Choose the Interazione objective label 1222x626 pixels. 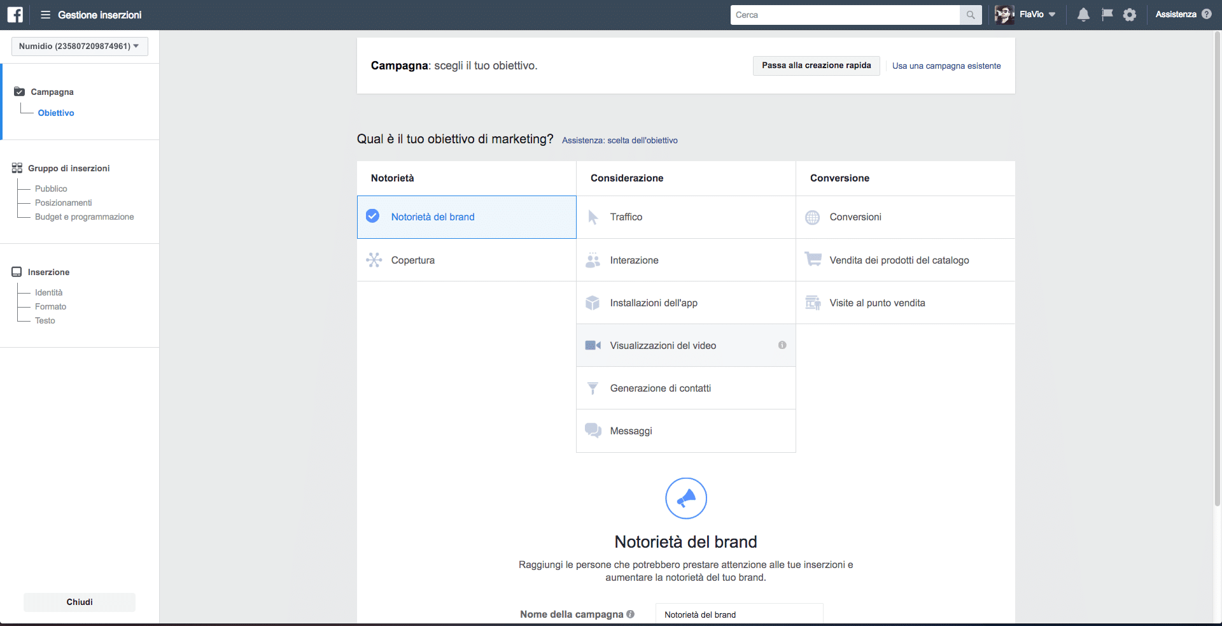635,260
